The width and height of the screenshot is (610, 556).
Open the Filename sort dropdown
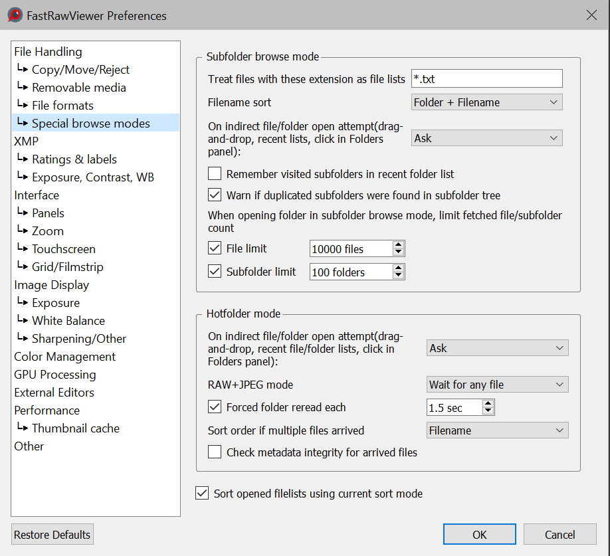[486, 102]
